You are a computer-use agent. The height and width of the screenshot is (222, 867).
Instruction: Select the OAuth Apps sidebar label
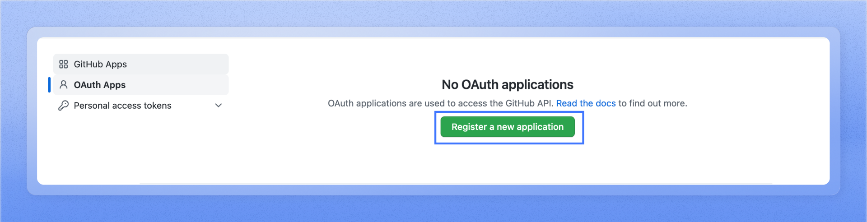[x=100, y=85]
